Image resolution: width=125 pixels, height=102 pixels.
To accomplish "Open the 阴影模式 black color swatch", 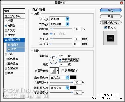I will coord(73,87).
